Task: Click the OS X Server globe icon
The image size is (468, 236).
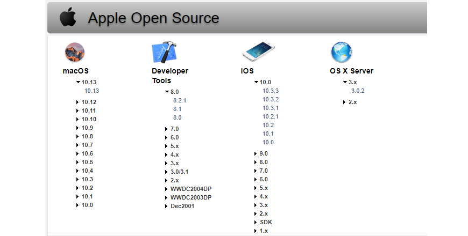Action: click(341, 53)
